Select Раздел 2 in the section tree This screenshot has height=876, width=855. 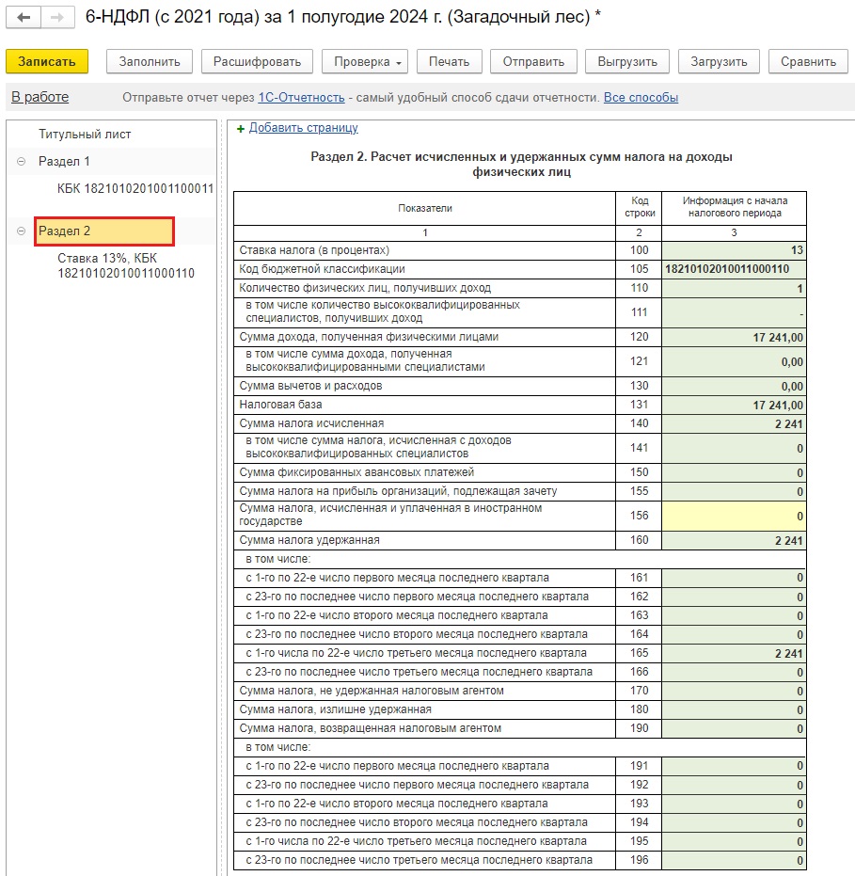point(104,231)
